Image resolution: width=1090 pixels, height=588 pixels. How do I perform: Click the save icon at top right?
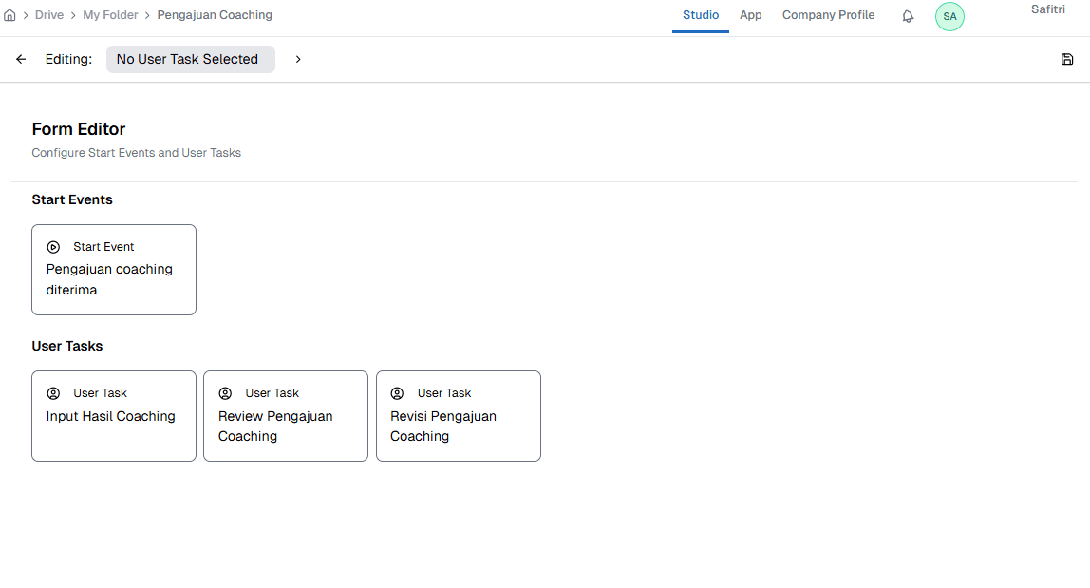[x=1067, y=59]
